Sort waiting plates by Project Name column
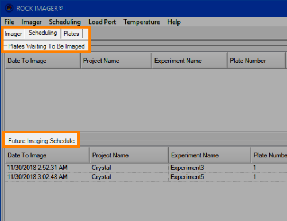This screenshot has height=221, width=287. click(x=117, y=61)
